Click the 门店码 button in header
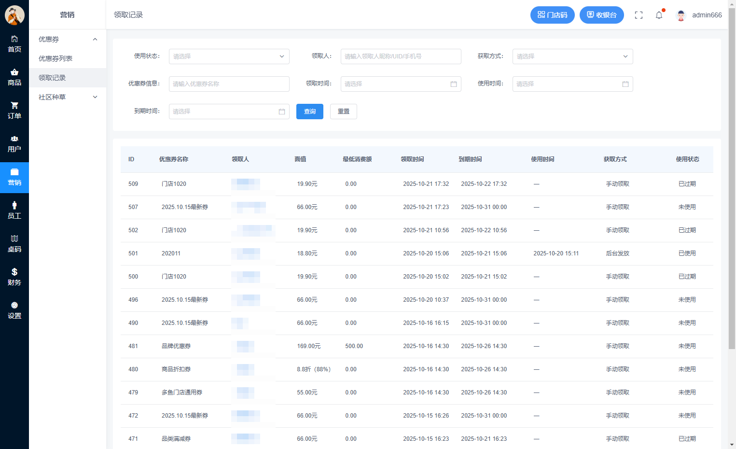This screenshot has width=736, height=449. pos(552,15)
